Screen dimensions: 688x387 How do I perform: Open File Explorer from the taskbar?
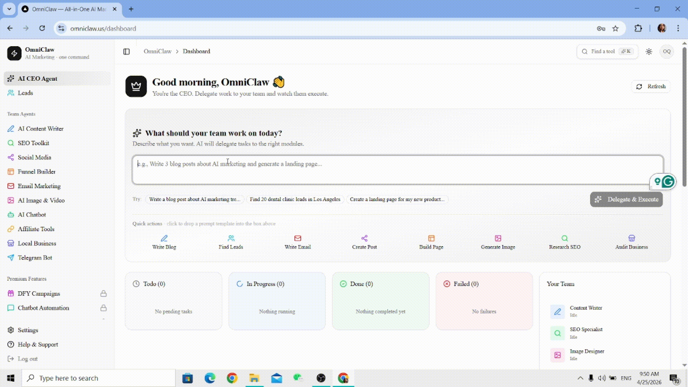pyautogui.click(x=254, y=378)
